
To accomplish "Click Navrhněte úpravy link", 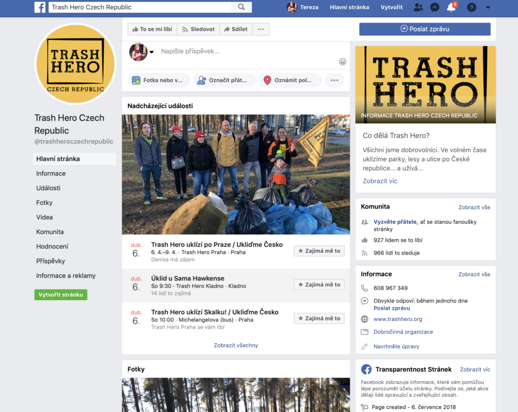I will click(396, 347).
